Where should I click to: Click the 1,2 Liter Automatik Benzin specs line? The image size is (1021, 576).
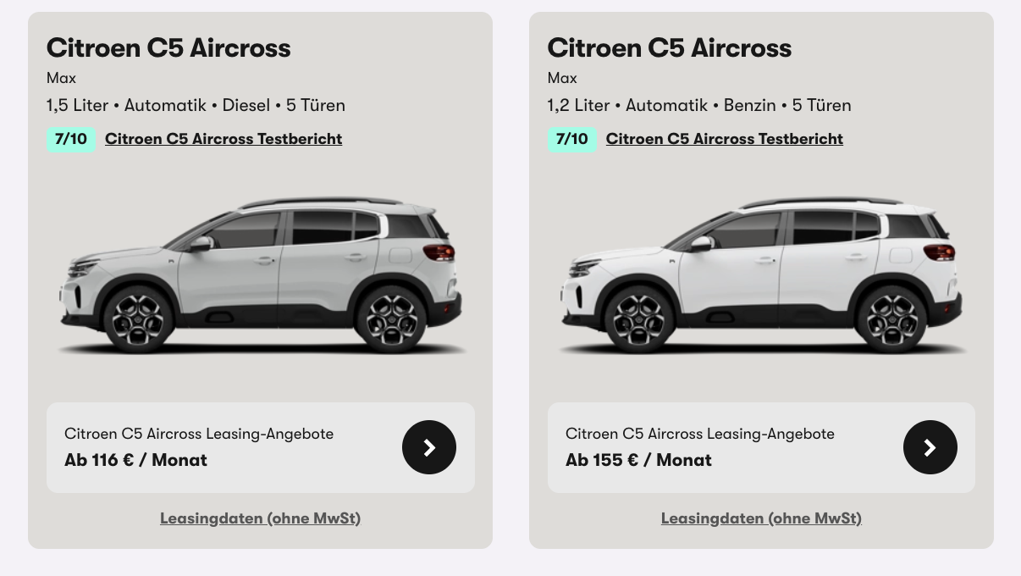[699, 105]
